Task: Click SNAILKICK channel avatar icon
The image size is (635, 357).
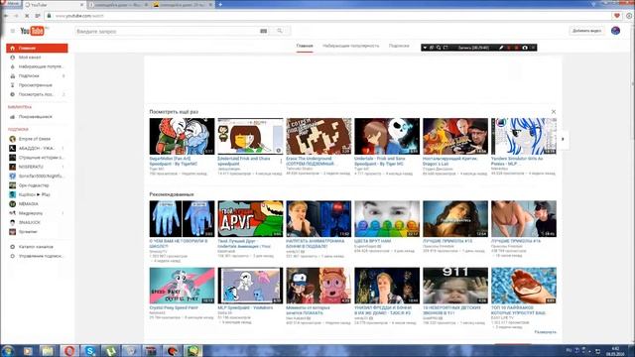Action: coord(13,222)
